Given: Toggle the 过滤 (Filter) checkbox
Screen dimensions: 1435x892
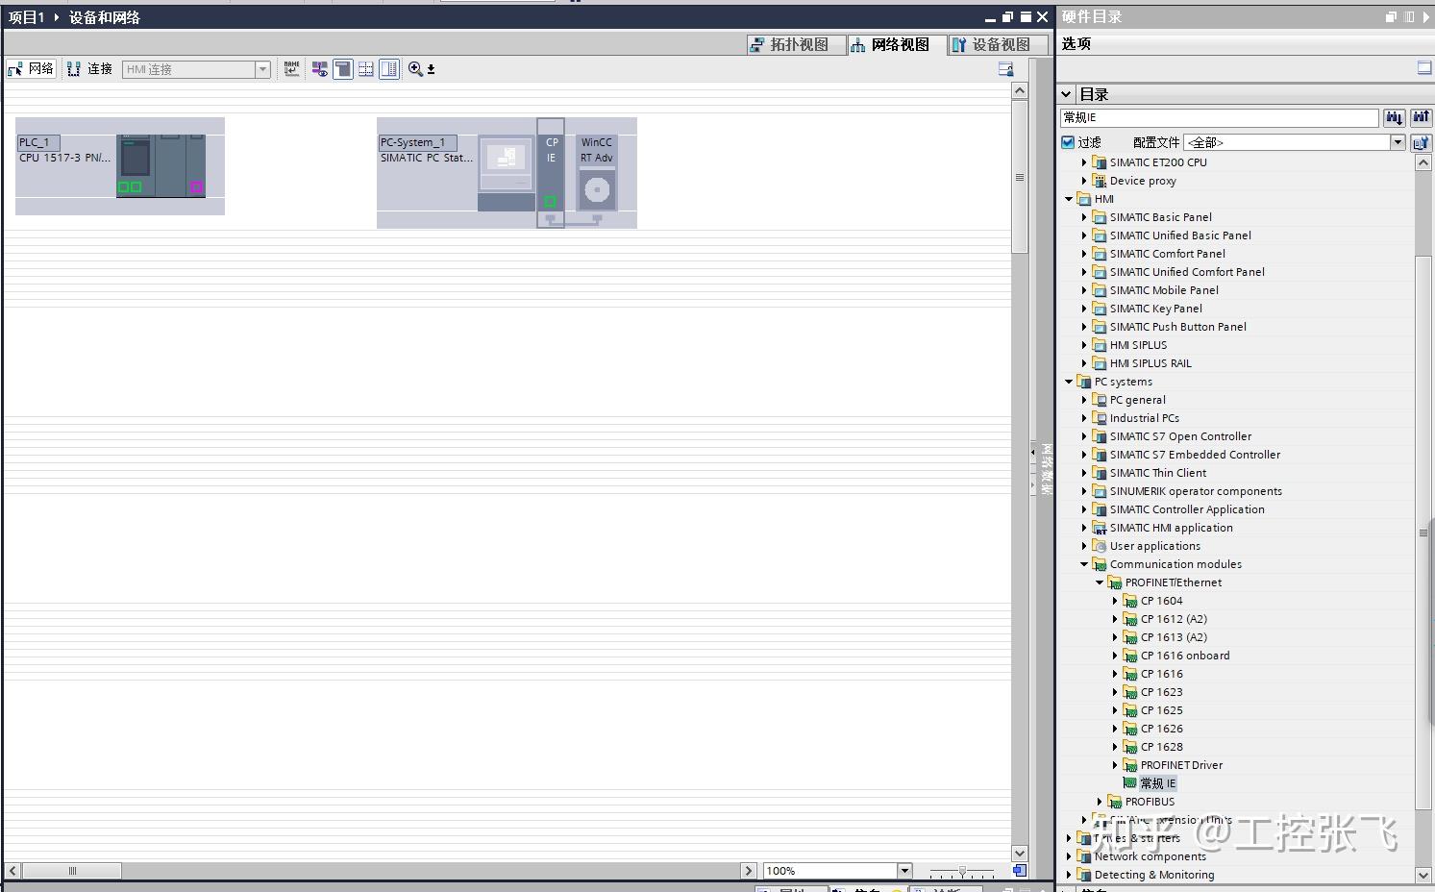Looking at the screenshot, I should click(1068, 142).
